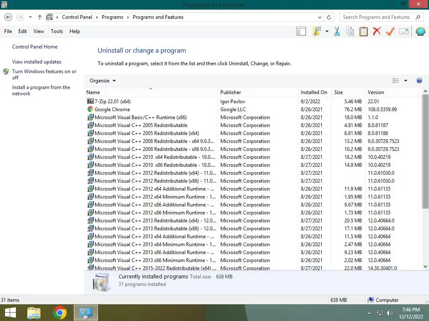Screen dimensions: 429x321
Task: Click the Folder Options toolbar icon
Action: coord(317,31)
